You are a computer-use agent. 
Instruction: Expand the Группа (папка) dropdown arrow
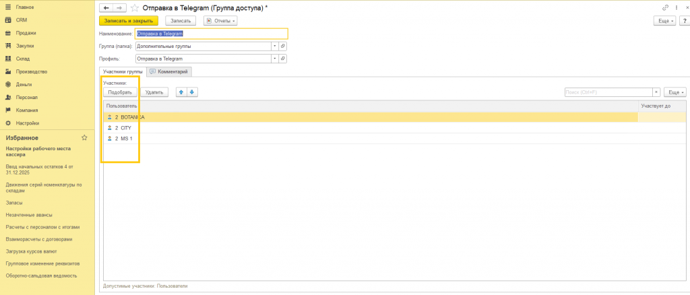[275, 46]
